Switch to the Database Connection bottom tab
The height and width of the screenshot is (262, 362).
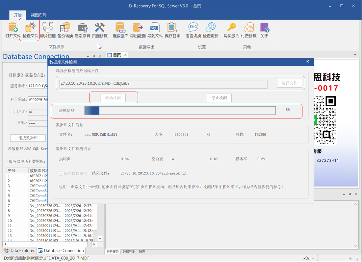pyautogui.click(x=61, y=250)
